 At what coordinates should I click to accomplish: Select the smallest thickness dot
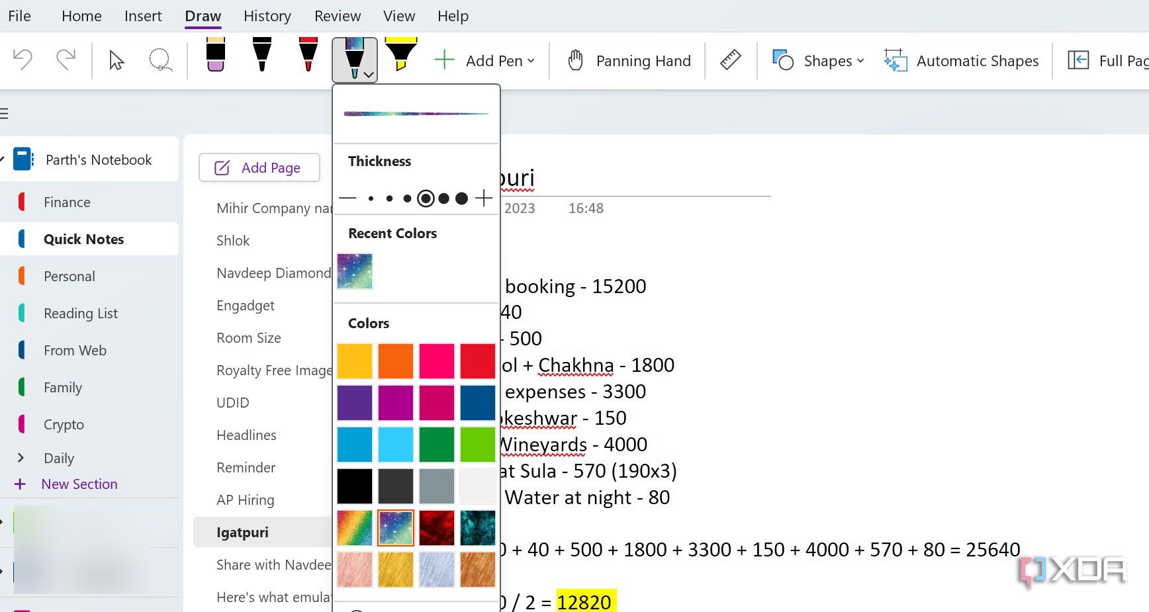pyautogui.click(x=371, y=198)
